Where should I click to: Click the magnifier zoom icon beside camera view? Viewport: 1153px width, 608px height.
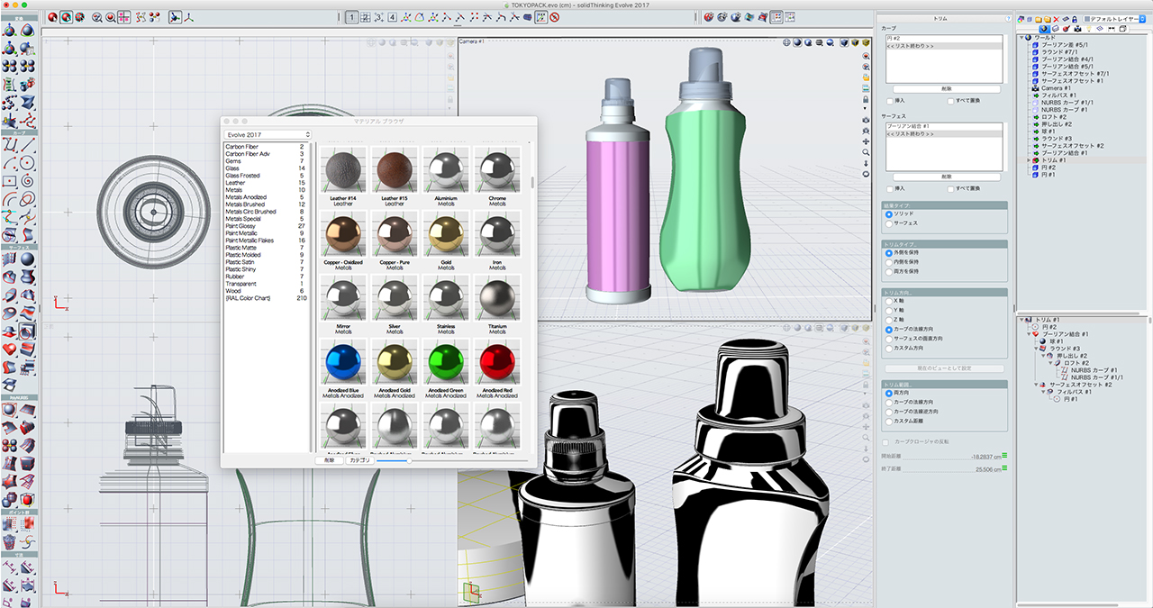[x=866, y=152]
